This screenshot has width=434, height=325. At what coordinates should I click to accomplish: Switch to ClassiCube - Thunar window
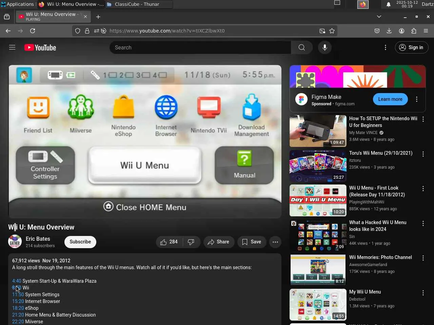(x=139, y=4)
